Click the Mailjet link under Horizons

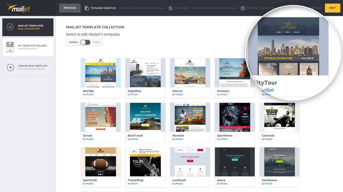point(224,95)
